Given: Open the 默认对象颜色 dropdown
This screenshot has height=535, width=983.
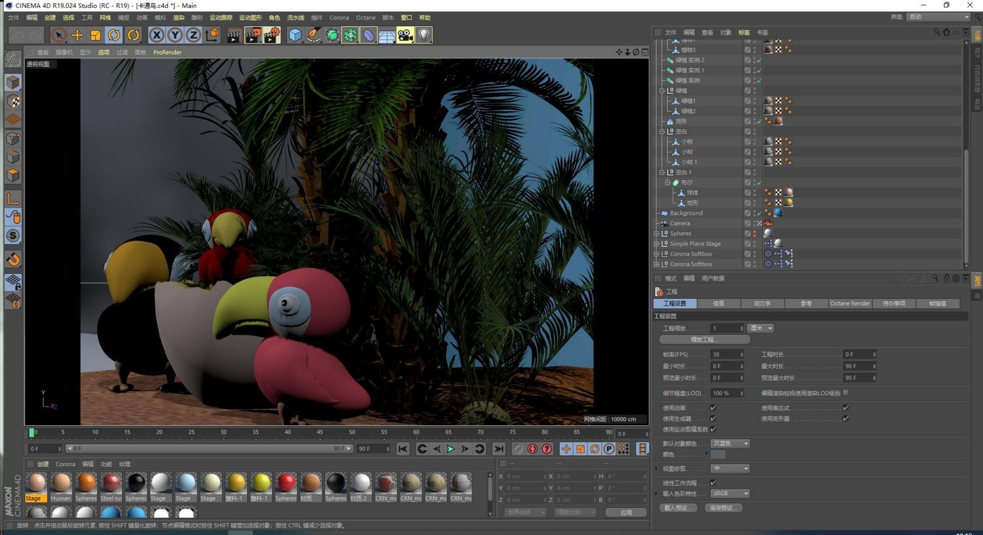Looking at the screenshot, I should tap(730, 444).
